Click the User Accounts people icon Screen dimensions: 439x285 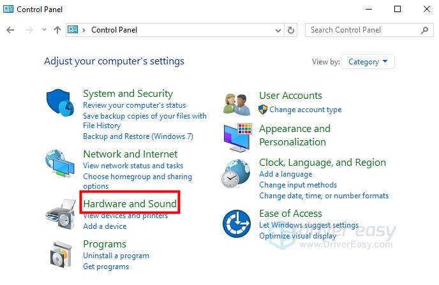click(237, 103)
